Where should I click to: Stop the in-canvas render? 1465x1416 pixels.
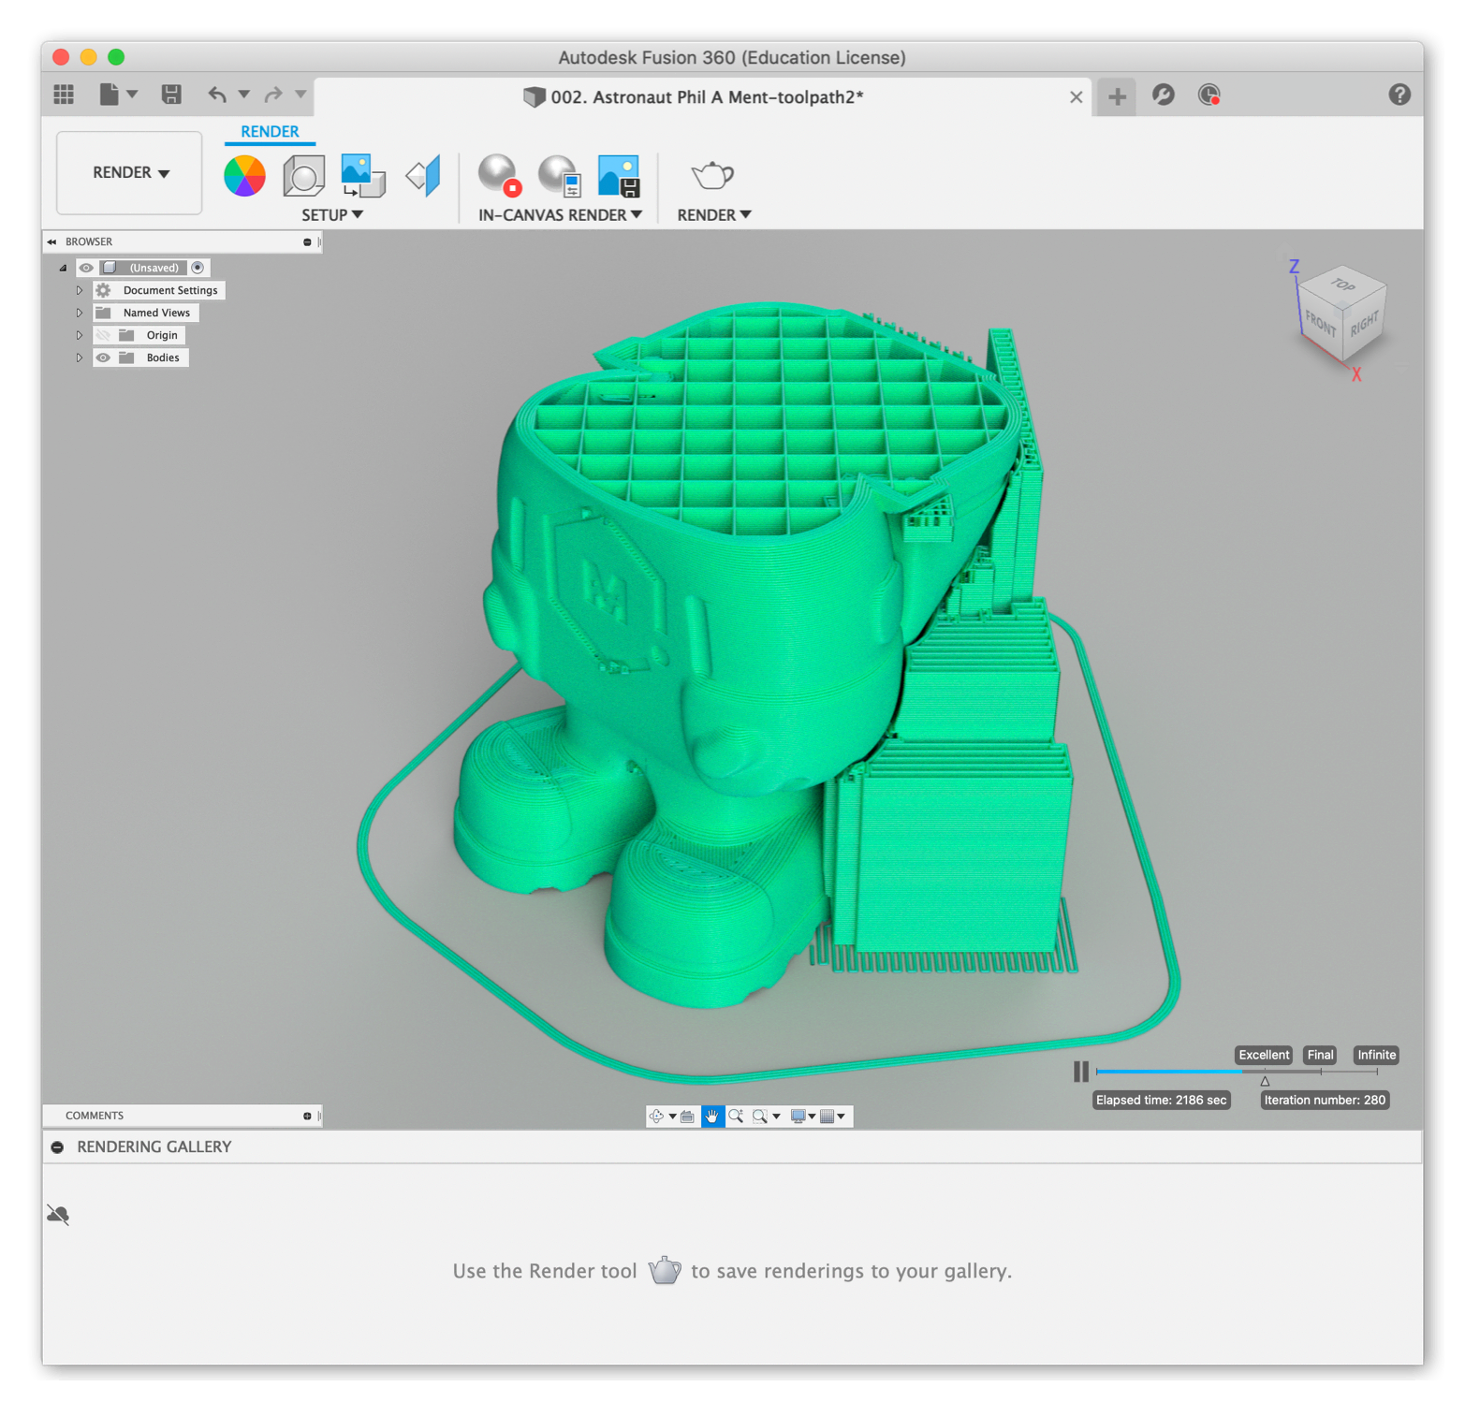click(x=499, y=176)
